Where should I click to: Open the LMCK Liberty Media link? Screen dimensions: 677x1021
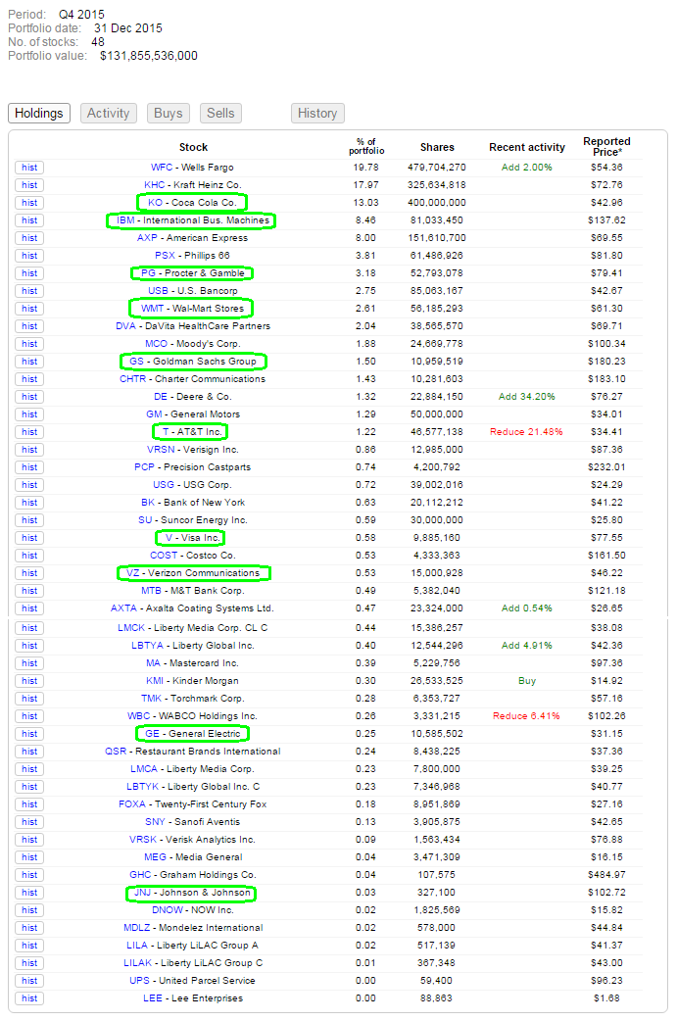131,628
